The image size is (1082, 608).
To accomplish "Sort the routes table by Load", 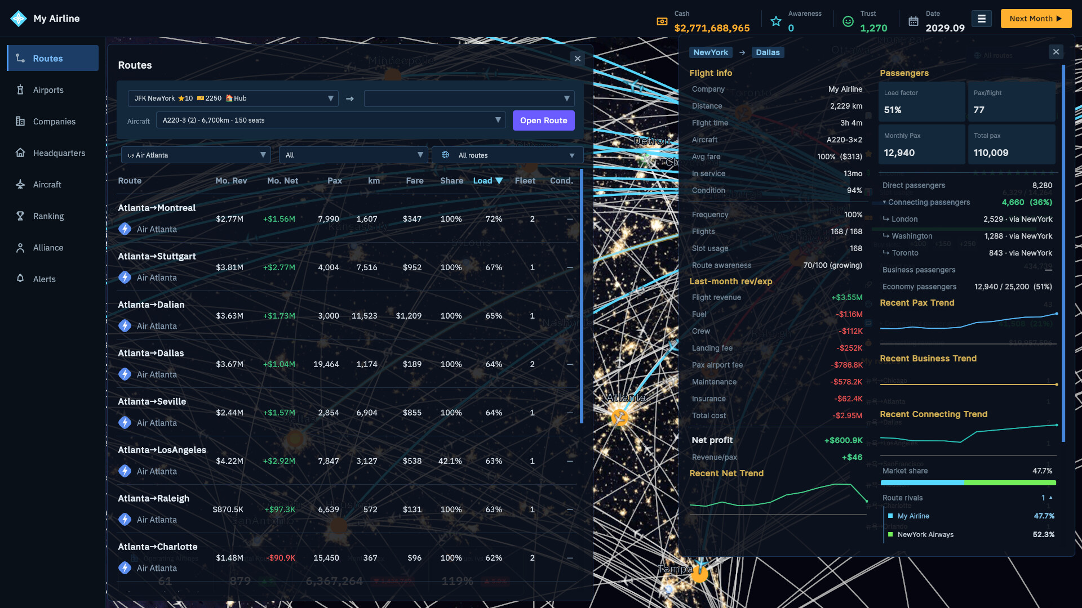I will pos(487,181).
